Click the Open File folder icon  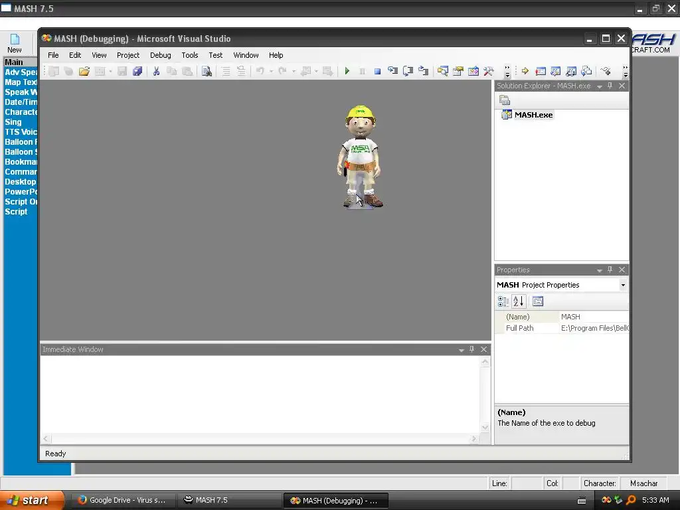point(84,71)
